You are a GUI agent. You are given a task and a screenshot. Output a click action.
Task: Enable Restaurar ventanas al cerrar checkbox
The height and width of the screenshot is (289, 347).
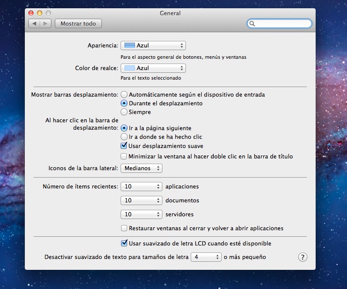click(x=124, y=228)
